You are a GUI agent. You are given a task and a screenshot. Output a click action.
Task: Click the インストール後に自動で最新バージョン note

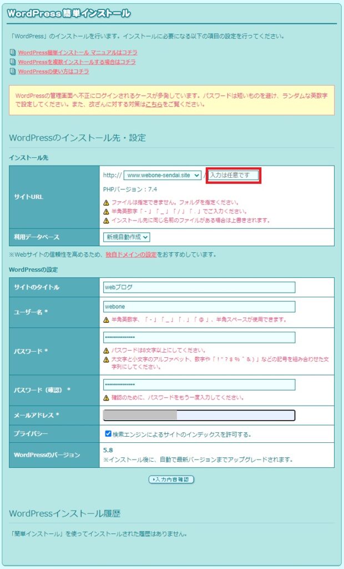click(198, 460)
